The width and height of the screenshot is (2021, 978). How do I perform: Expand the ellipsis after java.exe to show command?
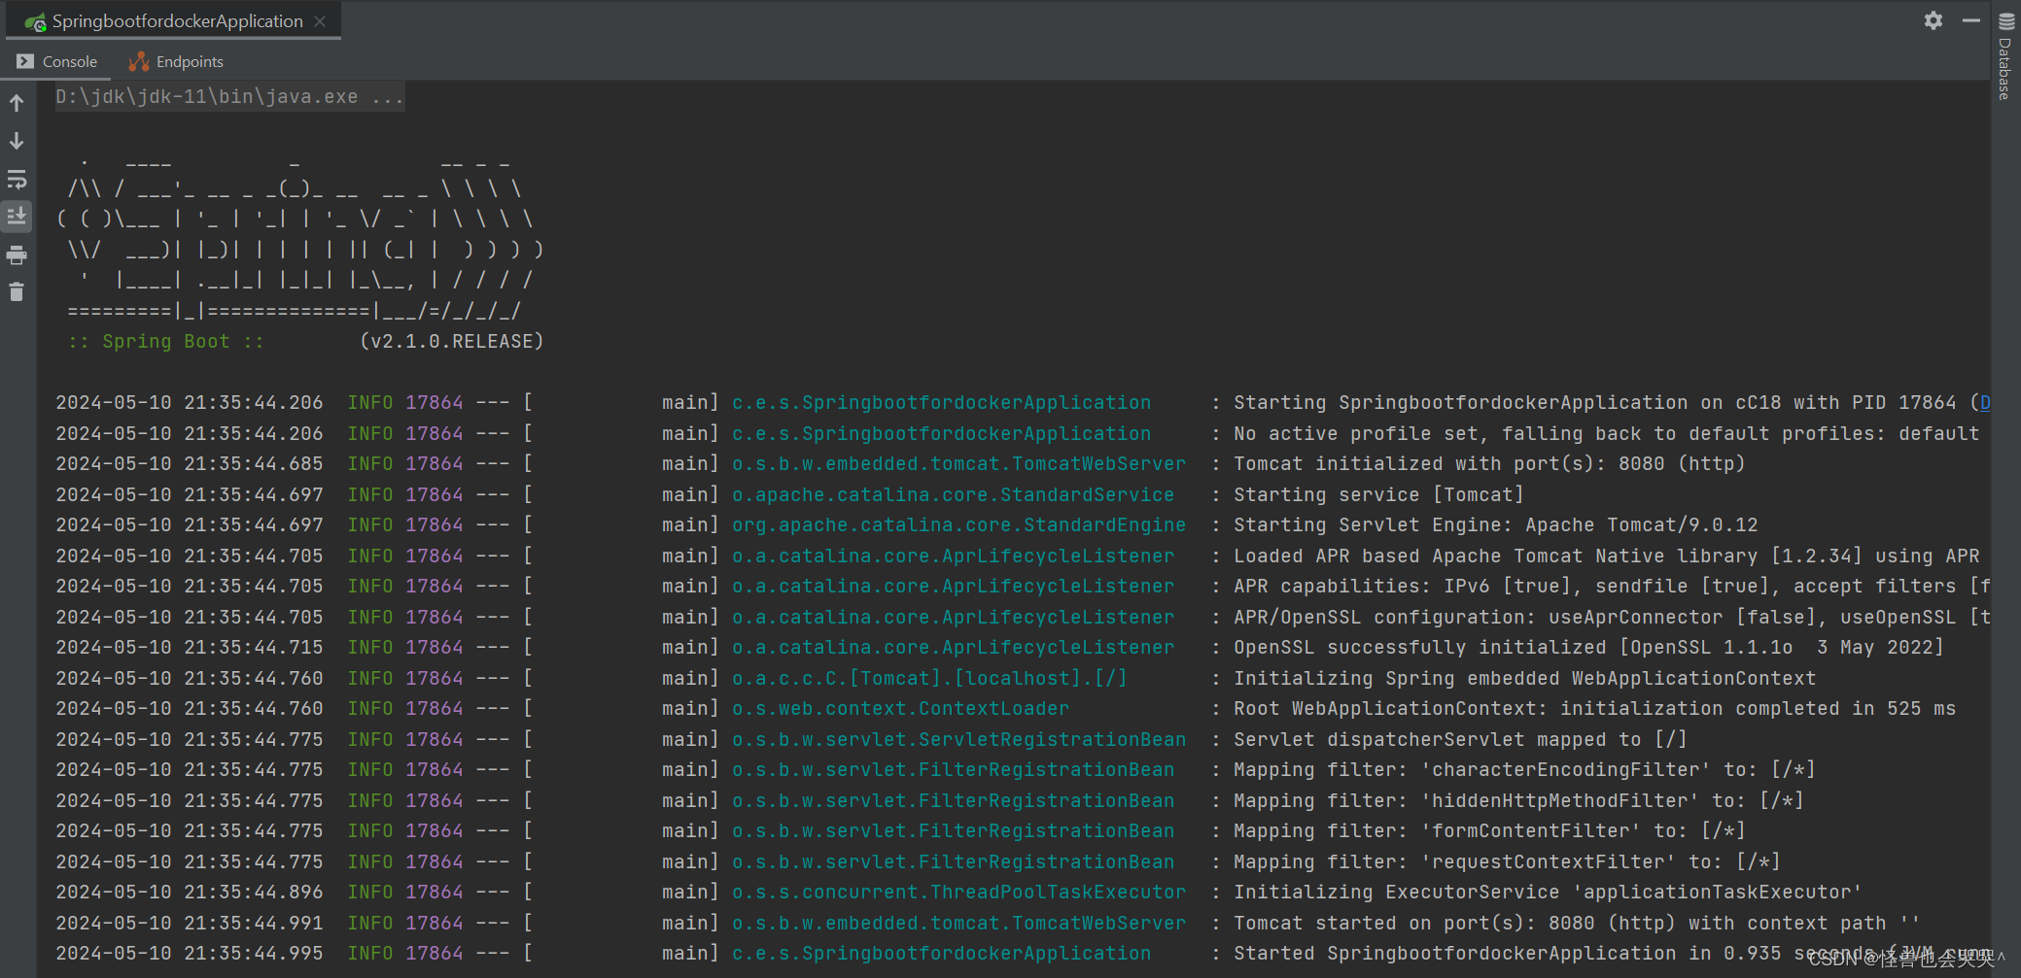[x=386, y=96]
